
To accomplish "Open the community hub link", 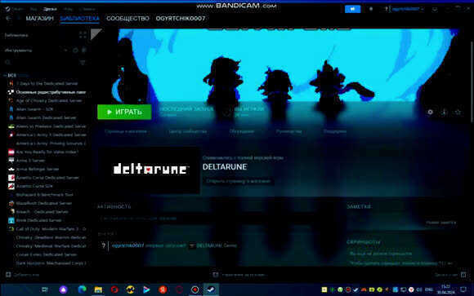I will [187, 131].
